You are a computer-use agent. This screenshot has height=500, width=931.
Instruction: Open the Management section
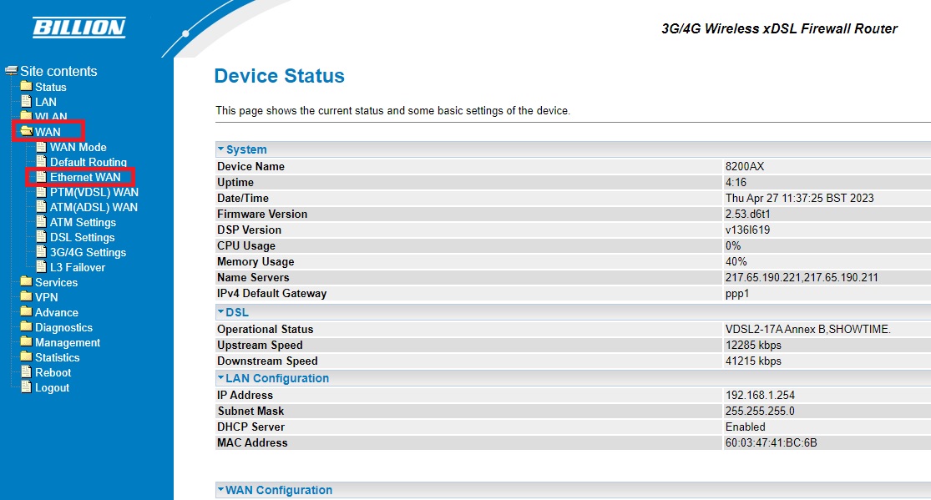pyautogui.click(x=67, y=342)
